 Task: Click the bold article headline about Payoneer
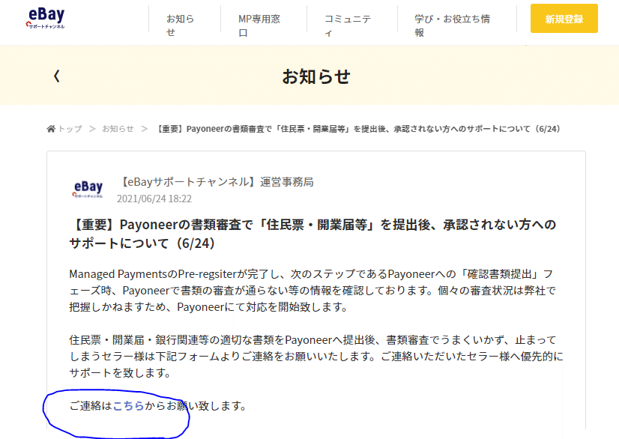click(x=312, y=234)
